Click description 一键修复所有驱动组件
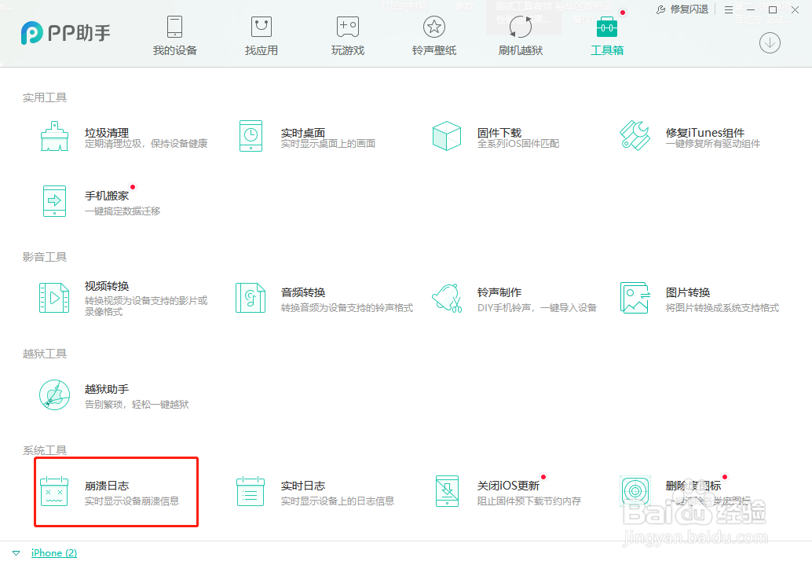The width and height of the screenshot is (812, 565). [712, 144]
